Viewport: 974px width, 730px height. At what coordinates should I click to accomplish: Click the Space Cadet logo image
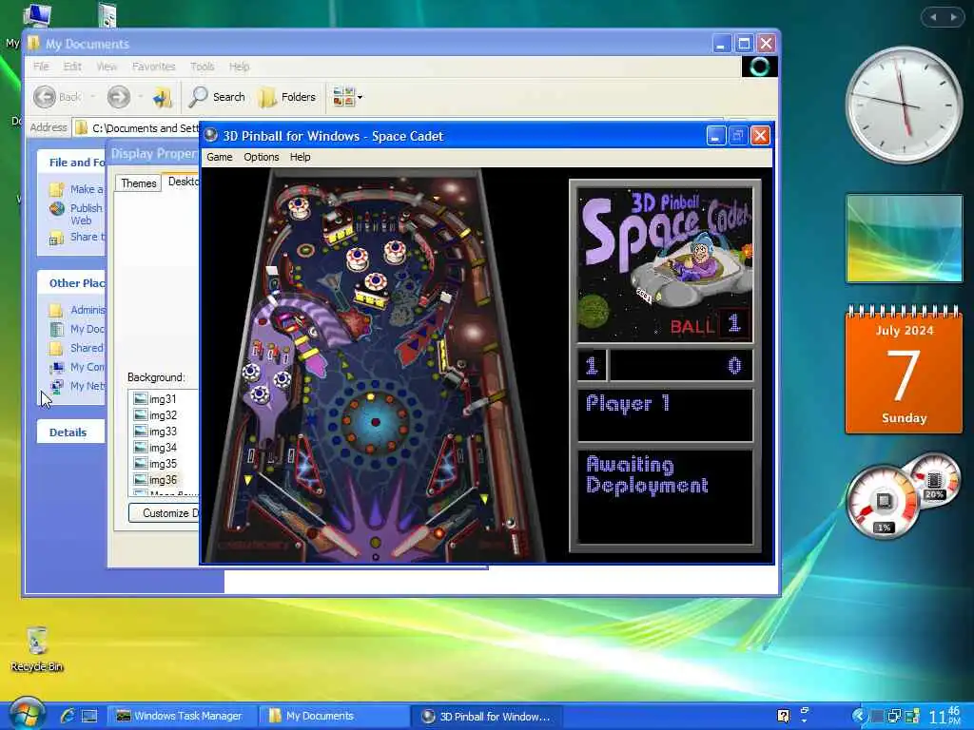coord(665,266)
